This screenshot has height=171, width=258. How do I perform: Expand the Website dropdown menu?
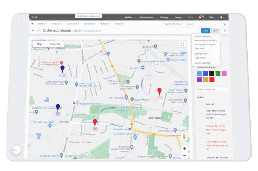click(x=105, y=24)
